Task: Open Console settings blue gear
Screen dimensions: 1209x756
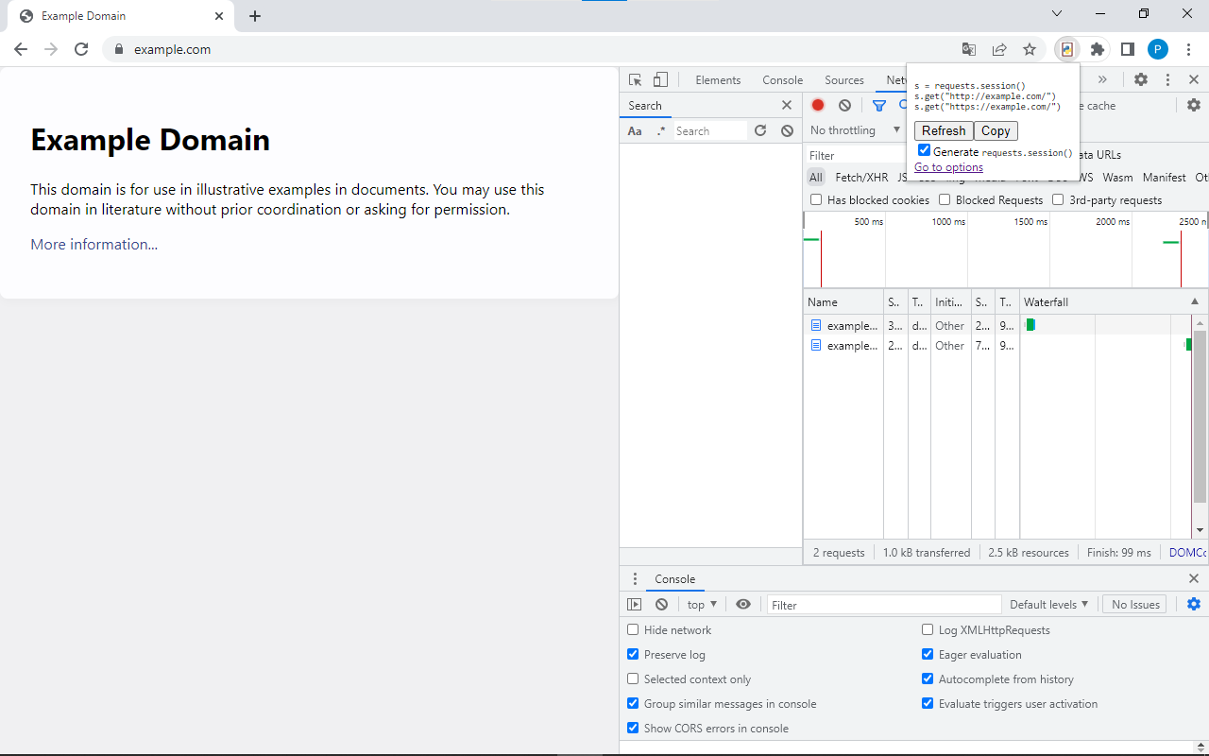Action: click(1194, 604)
